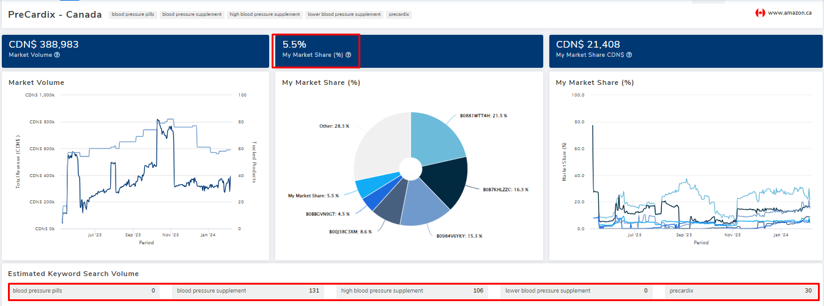Click the Canada flag icon
The width and height of the screenshot is (824, 306).
(760, 13)
